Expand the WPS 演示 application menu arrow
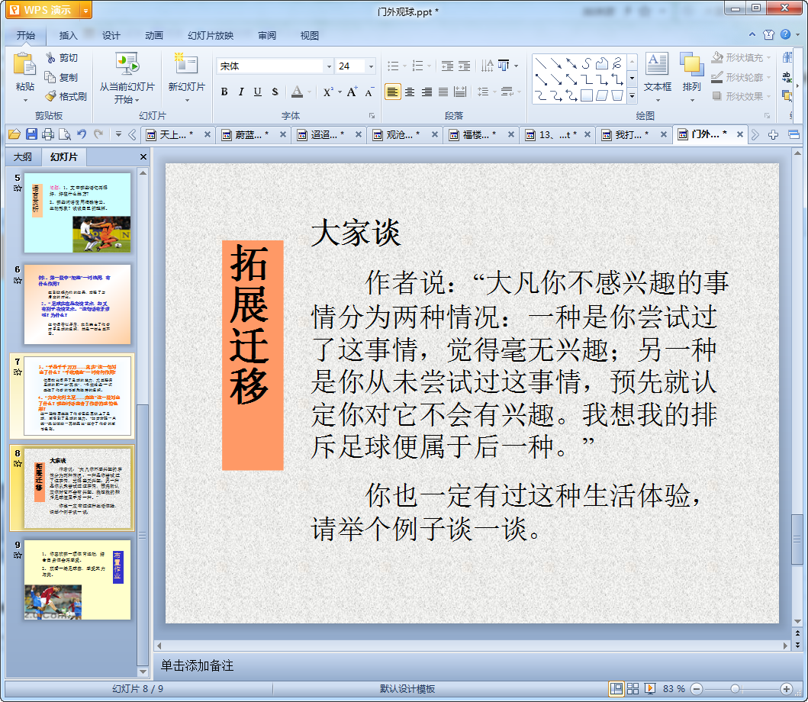Image resolution: width=808 pixels, height=702 pixels. pos(85,10)
